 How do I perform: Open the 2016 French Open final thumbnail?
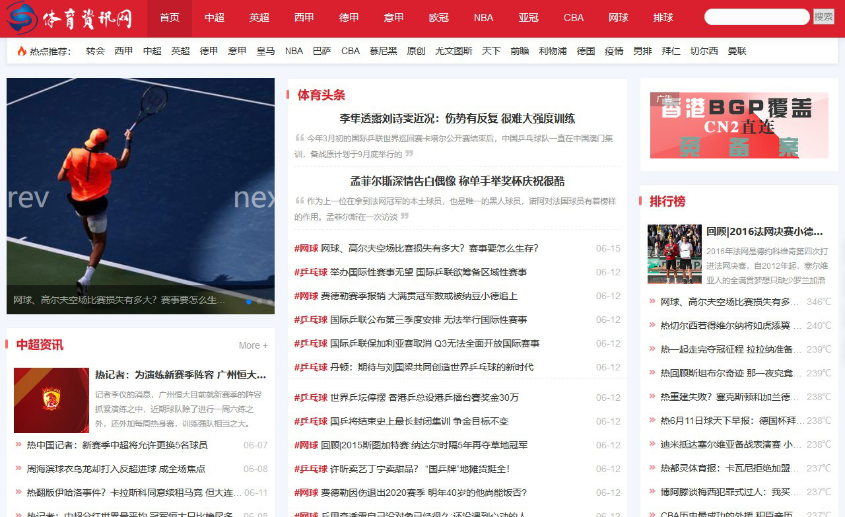pos(674,254)
